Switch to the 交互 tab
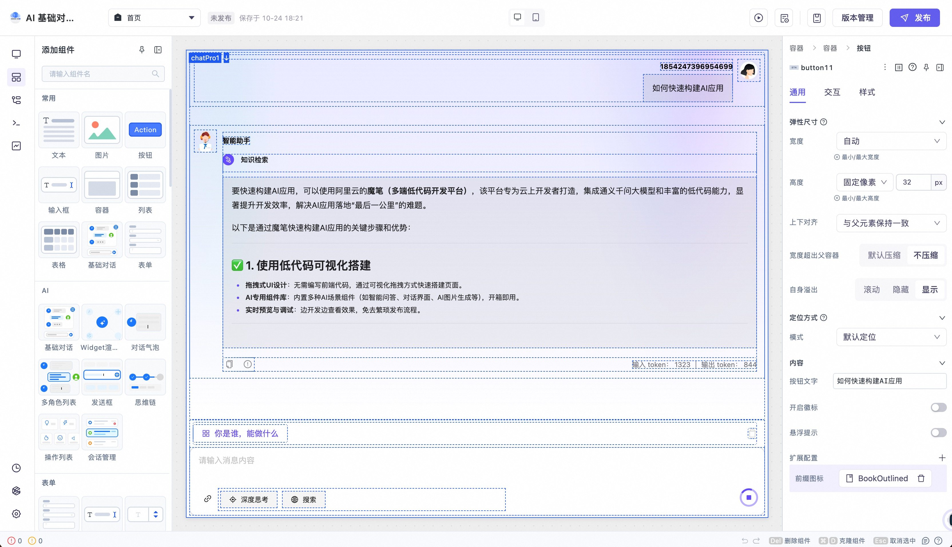This screenshot has width=952, height=547. (832, 92)
